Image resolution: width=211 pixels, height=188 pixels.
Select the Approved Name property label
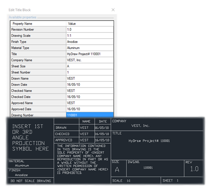pos(38,103)
